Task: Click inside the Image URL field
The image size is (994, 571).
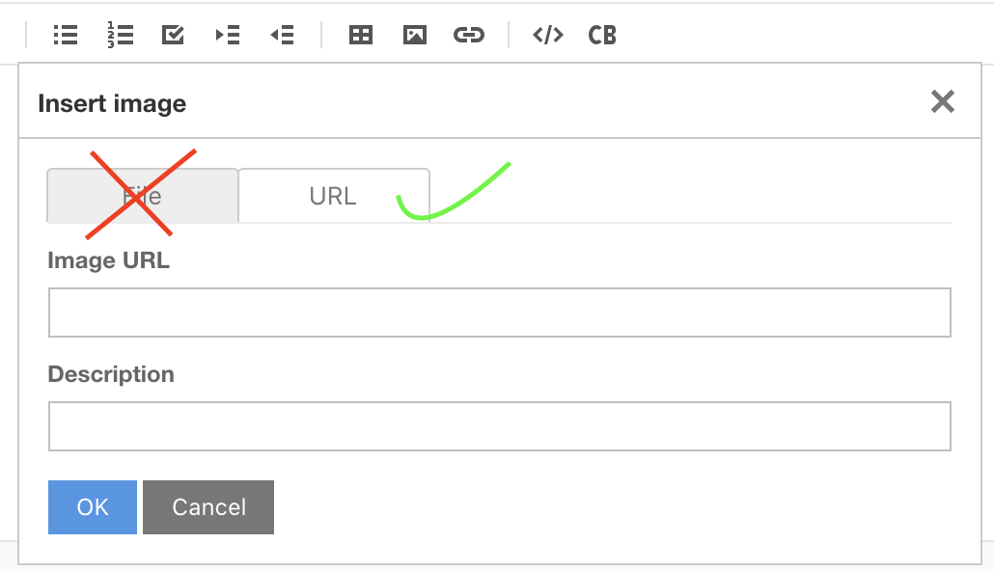Action: pos(499,312)
